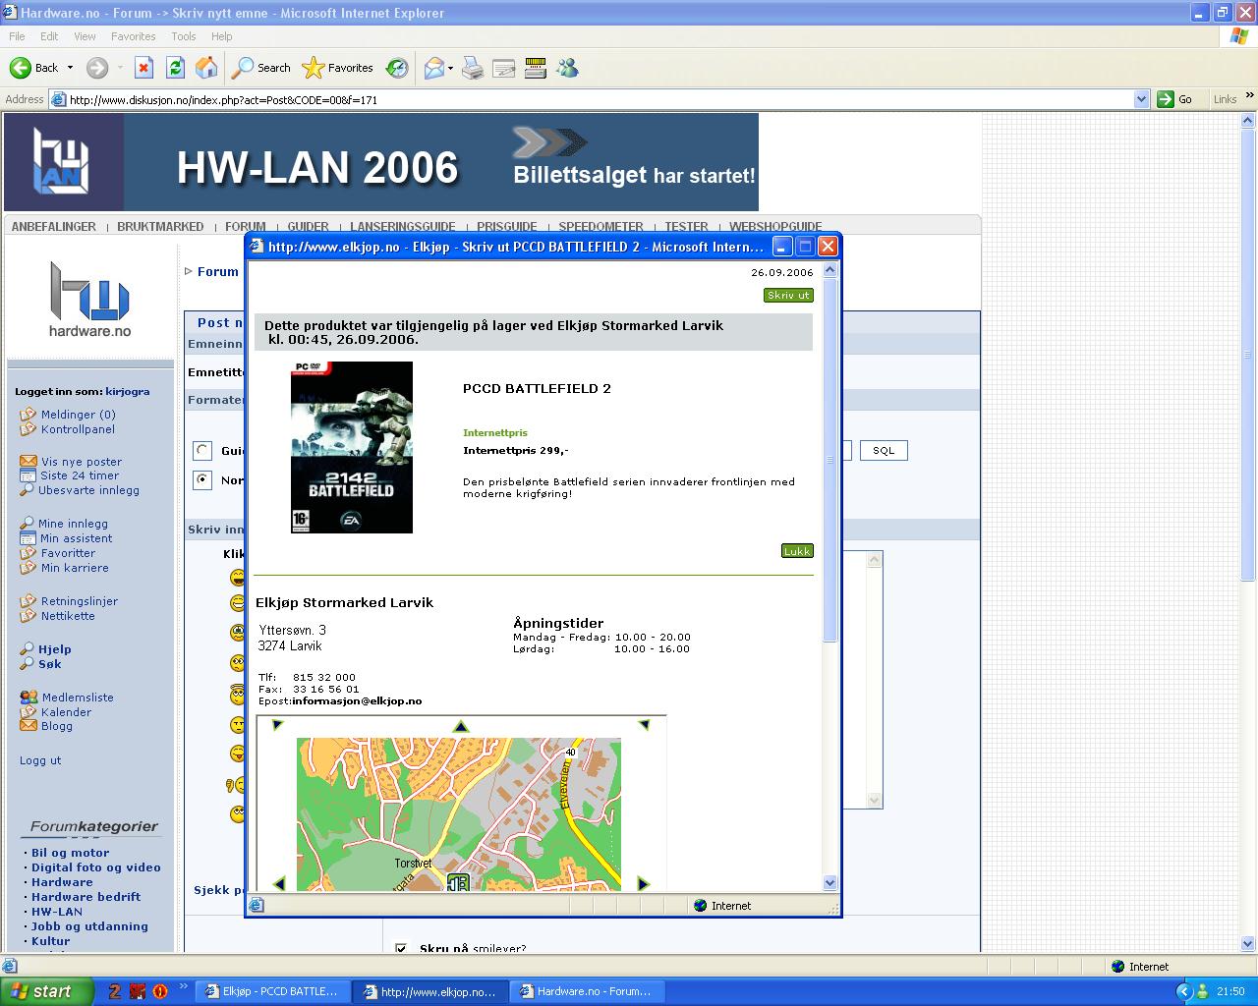The image size is (1258, 1006).
Task: Click the SQL formatting button
Action: coord(884,450)
